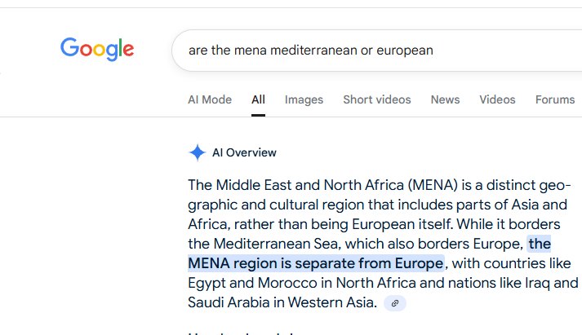Switch to the AI Mode tab
Viewport: 582px width, 335px height.
210,99
